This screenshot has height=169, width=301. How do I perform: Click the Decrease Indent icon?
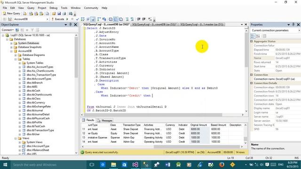coord(139,19)
